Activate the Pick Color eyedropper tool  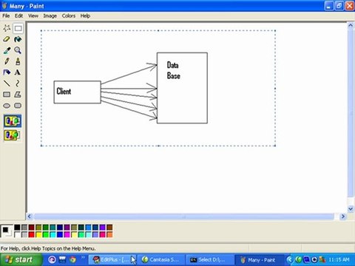click(x=7, y=50)
